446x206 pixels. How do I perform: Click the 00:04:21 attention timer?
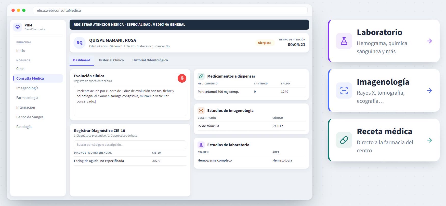pos(296,45)
